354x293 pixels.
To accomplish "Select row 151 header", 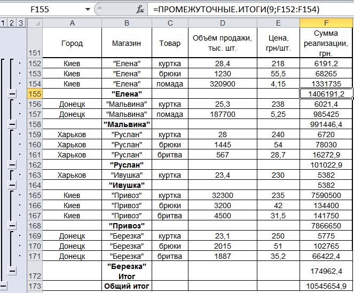I will (35, 43).
